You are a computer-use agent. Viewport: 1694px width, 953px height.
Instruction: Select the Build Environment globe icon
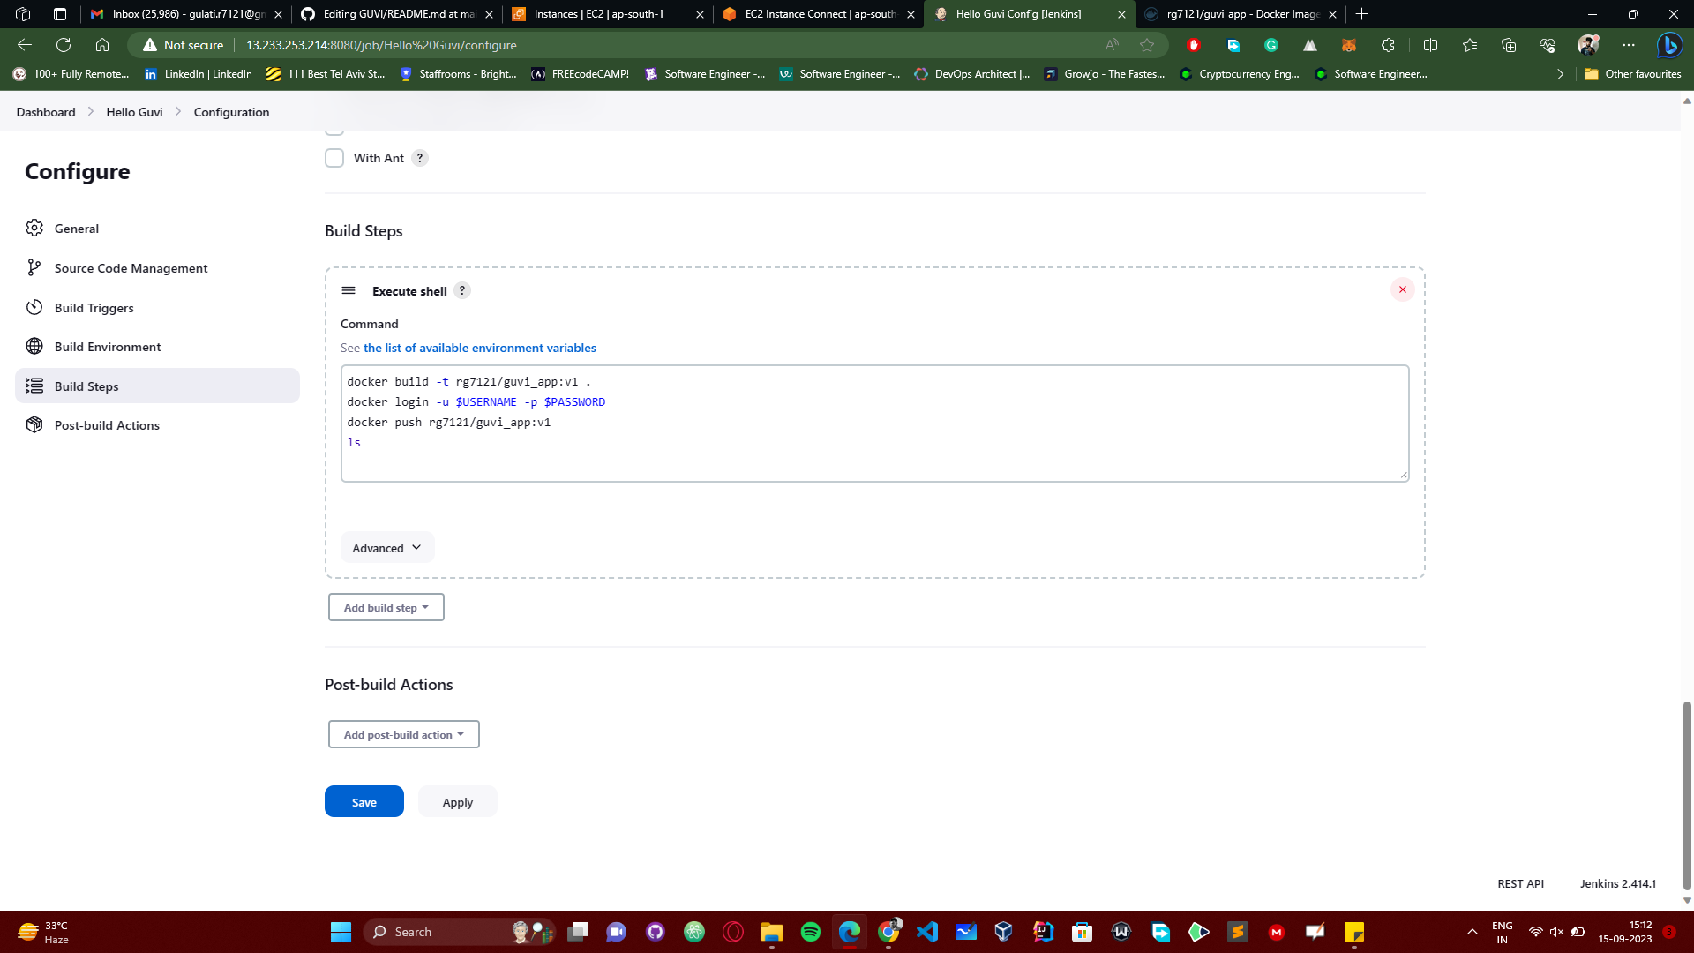(34, 346)
